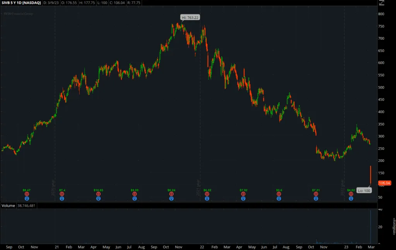Select the Mar label on the time axis
The width and height of the screenshot is (396, 250).
click(x=372, y=247)
